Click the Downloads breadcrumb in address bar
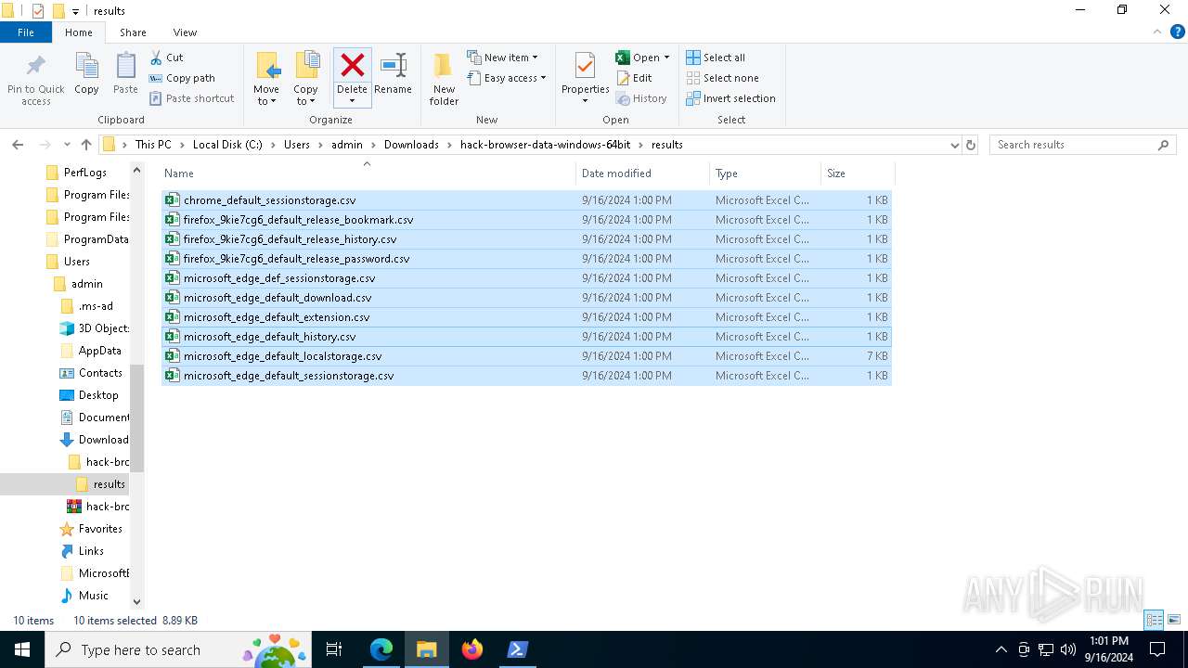Screen dimensions: 1188x668 coord(411,145)
